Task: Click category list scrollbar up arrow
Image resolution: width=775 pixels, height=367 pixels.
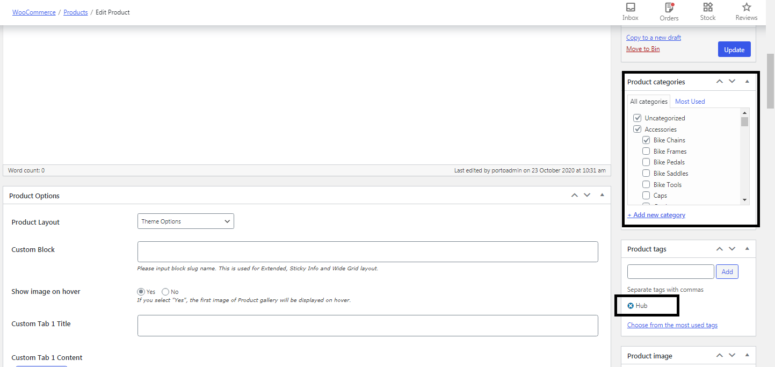Action: (x=744, y=112)
